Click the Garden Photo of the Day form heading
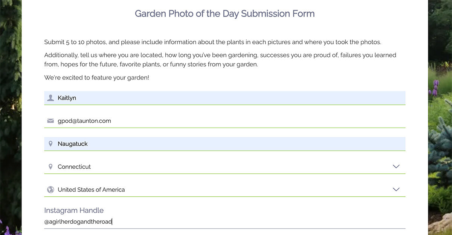The image size is (452, 235). point(224,14)
